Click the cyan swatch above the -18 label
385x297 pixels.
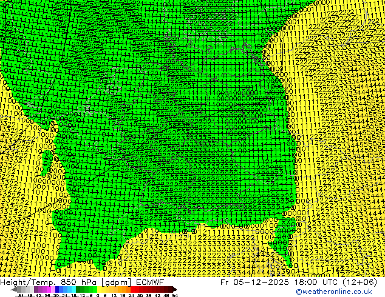click(73, 290)
